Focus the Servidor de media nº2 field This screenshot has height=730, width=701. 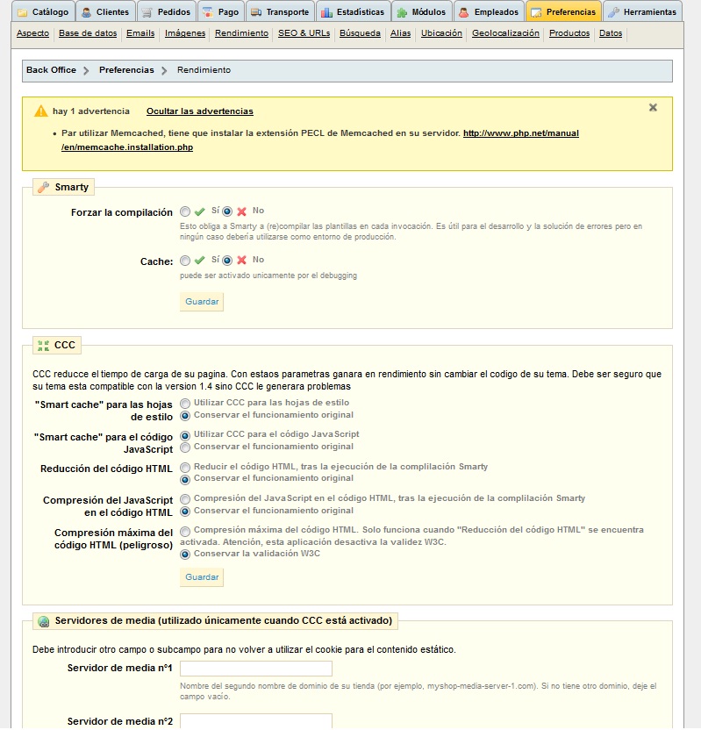tap(256, 720)
